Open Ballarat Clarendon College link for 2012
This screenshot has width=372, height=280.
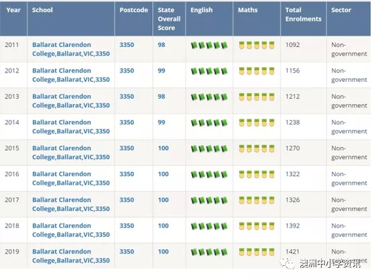click(x=71, y=75)
